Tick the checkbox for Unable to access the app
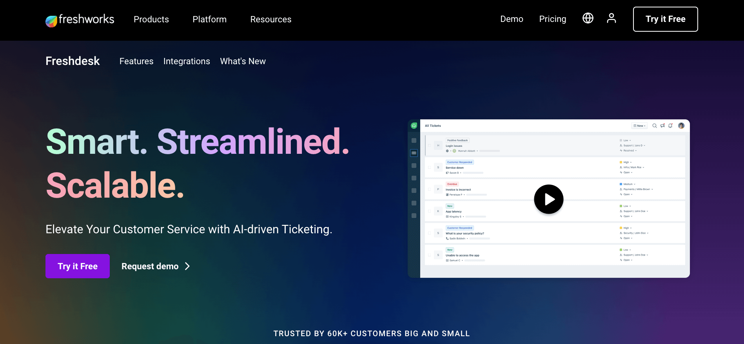Screen dimensions: 744x344 click(430, 255)
